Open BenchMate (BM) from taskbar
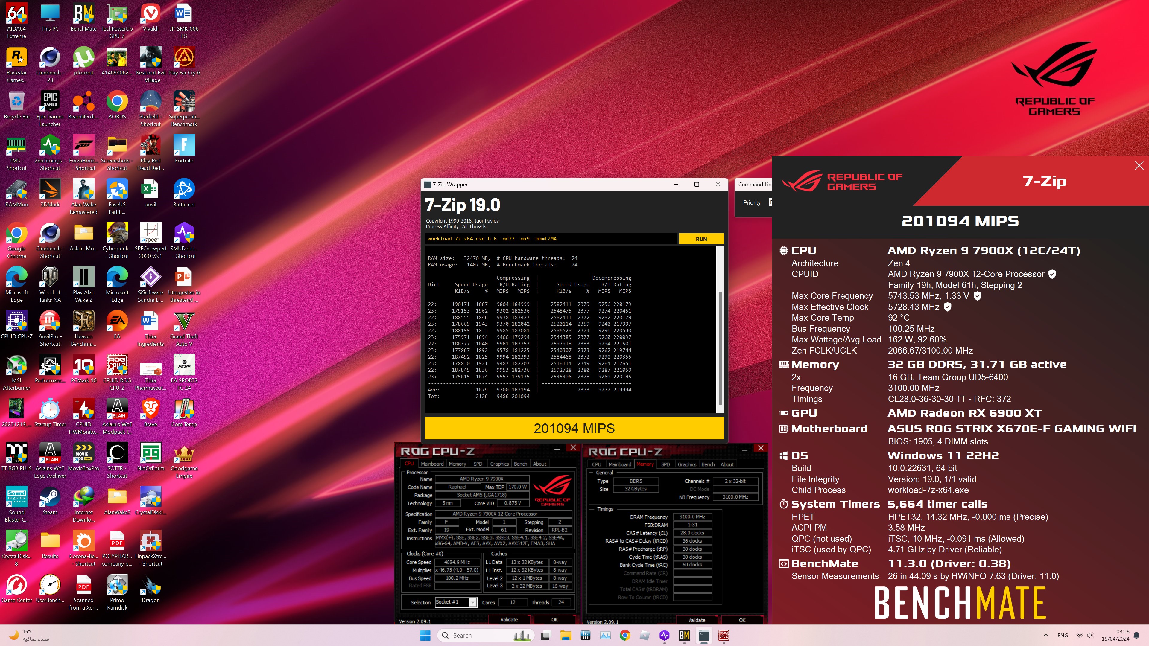The width and height of the screenshot is (1149, 646). pos(684,635)
